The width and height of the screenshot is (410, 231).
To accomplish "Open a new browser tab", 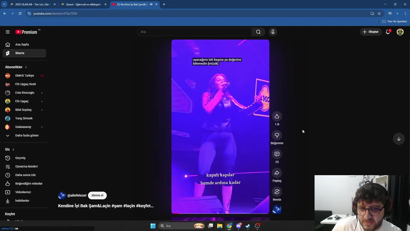I will pos(164,4).
